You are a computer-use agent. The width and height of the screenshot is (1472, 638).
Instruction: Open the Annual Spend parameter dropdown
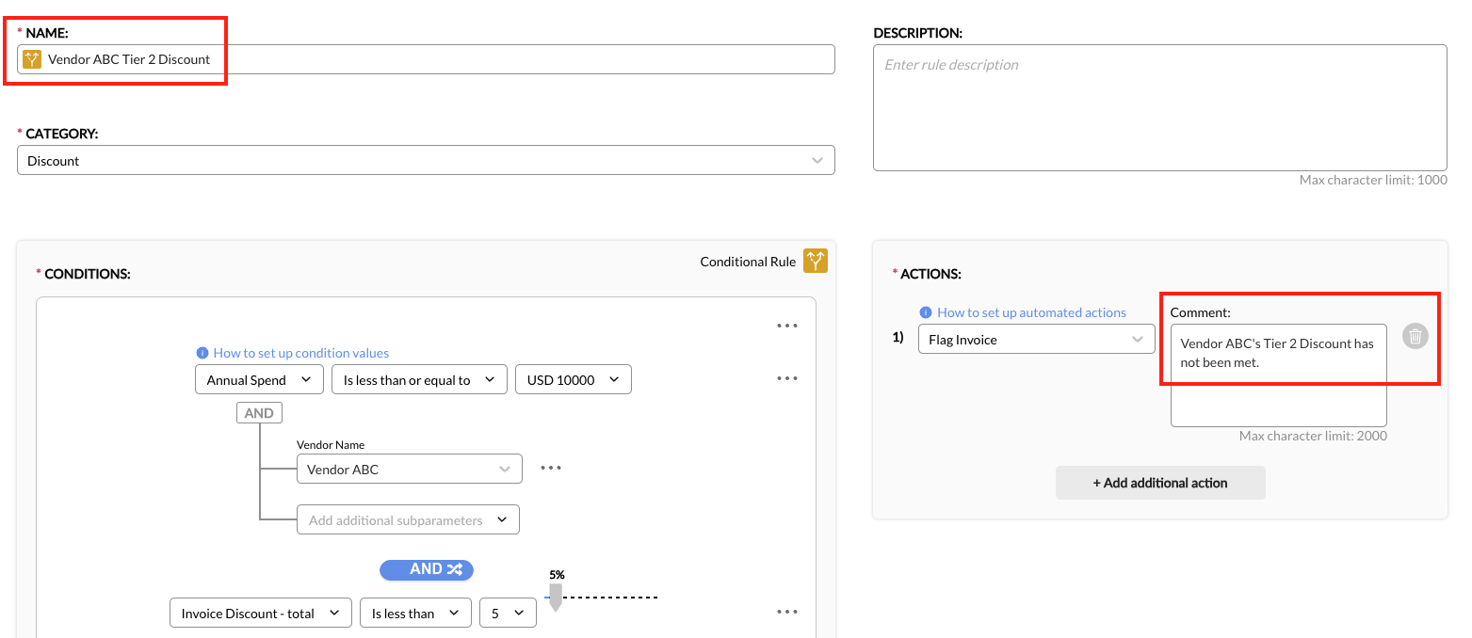pyautogui.click(x=258, y=379)
